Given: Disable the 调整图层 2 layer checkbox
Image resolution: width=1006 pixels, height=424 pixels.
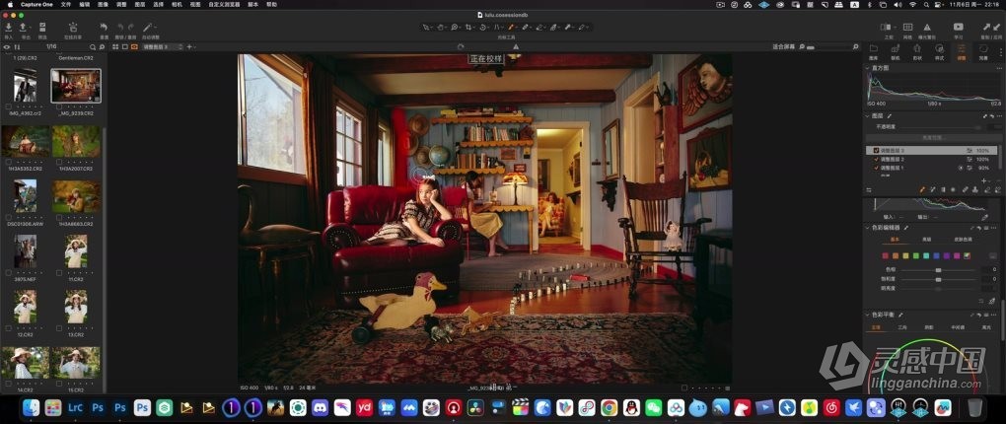Looking at the screenshot, I should 876,159.
